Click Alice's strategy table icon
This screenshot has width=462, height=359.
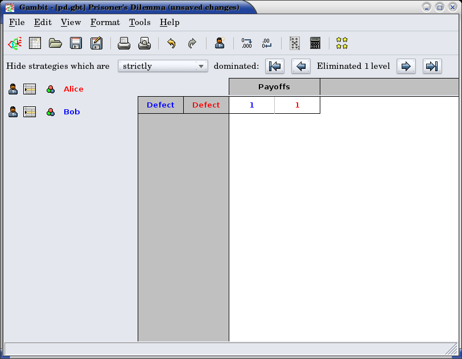30,89
